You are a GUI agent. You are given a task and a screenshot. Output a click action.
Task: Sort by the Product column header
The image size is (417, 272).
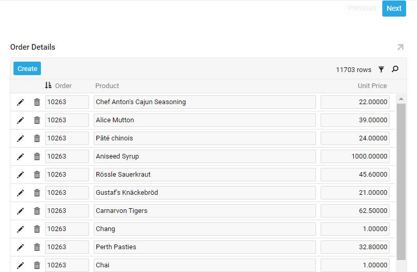click(x=107, y=86)
